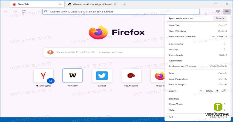233x122 pixels.
Task: Focus the address bar search field
Action: pyautogui.click(x=121, y=12)
